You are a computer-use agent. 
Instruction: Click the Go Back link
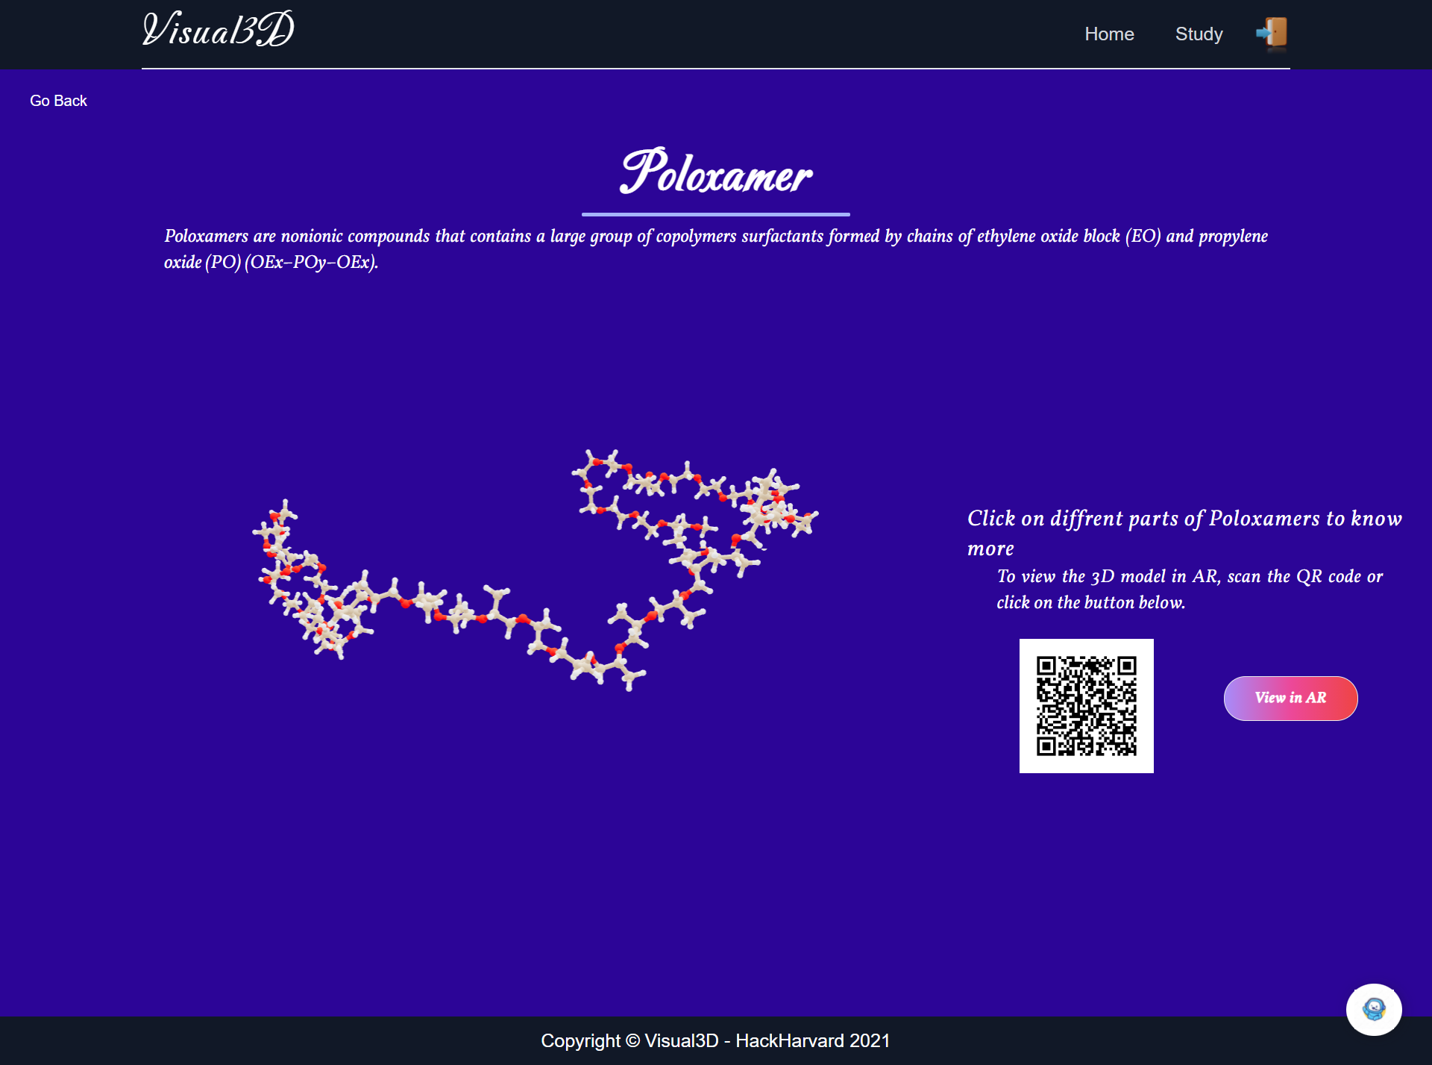pyautogui.click(x=58, y=101)
